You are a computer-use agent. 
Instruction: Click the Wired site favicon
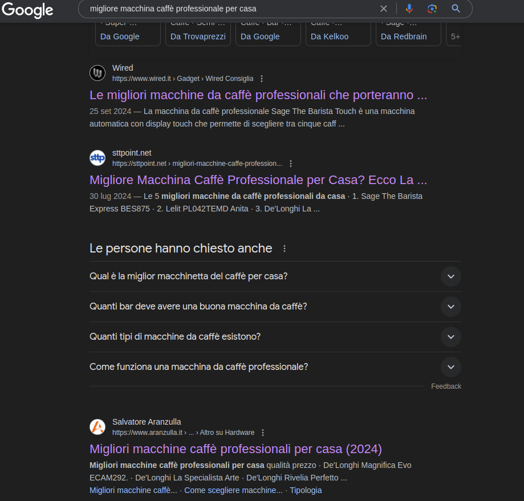[x=98, y=73]
